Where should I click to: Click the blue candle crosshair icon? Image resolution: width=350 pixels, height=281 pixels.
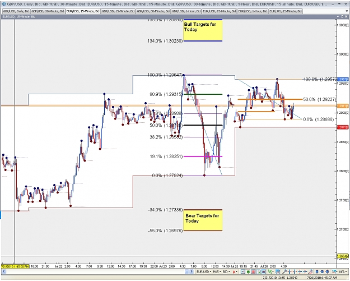click(x=327, y=272)
